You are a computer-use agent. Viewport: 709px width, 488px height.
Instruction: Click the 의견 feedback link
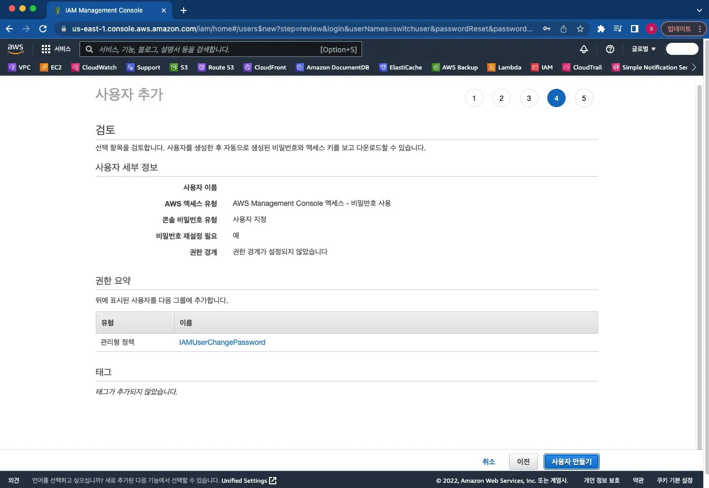[x=14, y=481]
